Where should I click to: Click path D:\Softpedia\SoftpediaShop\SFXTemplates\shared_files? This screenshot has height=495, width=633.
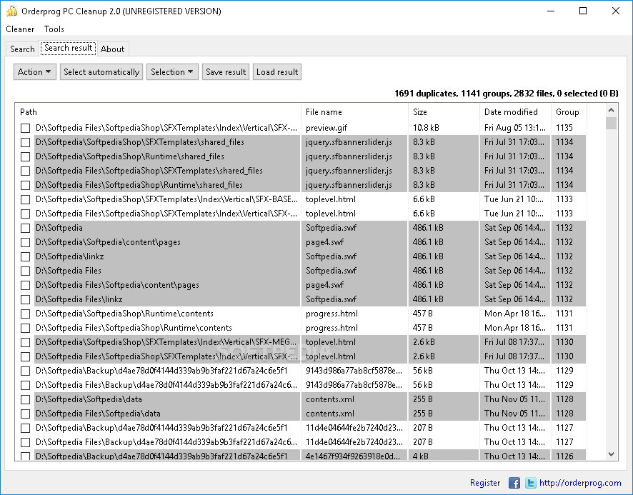[x=140, y=142]
